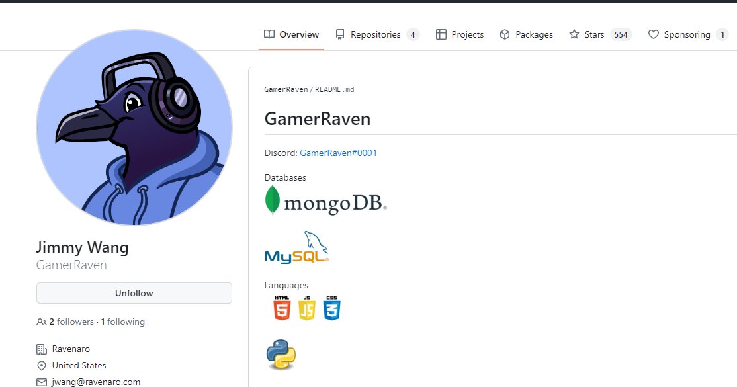Click the Unfollow button
Screen dimensions: 737x387
pos(134,293)
